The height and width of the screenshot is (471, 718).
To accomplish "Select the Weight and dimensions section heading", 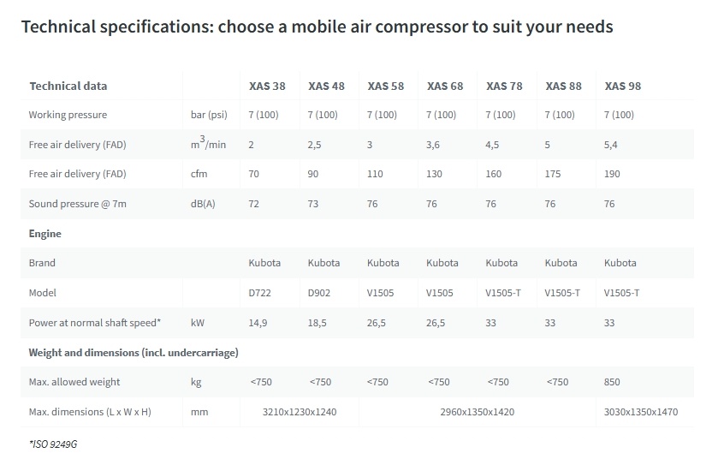I will point(134,352).
